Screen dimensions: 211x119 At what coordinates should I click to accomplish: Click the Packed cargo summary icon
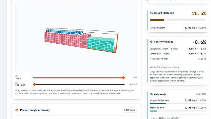pyautogui.click(x=17, y=110)
